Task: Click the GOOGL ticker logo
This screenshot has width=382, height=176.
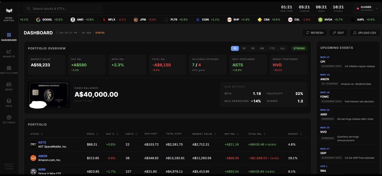Action: 38,20
